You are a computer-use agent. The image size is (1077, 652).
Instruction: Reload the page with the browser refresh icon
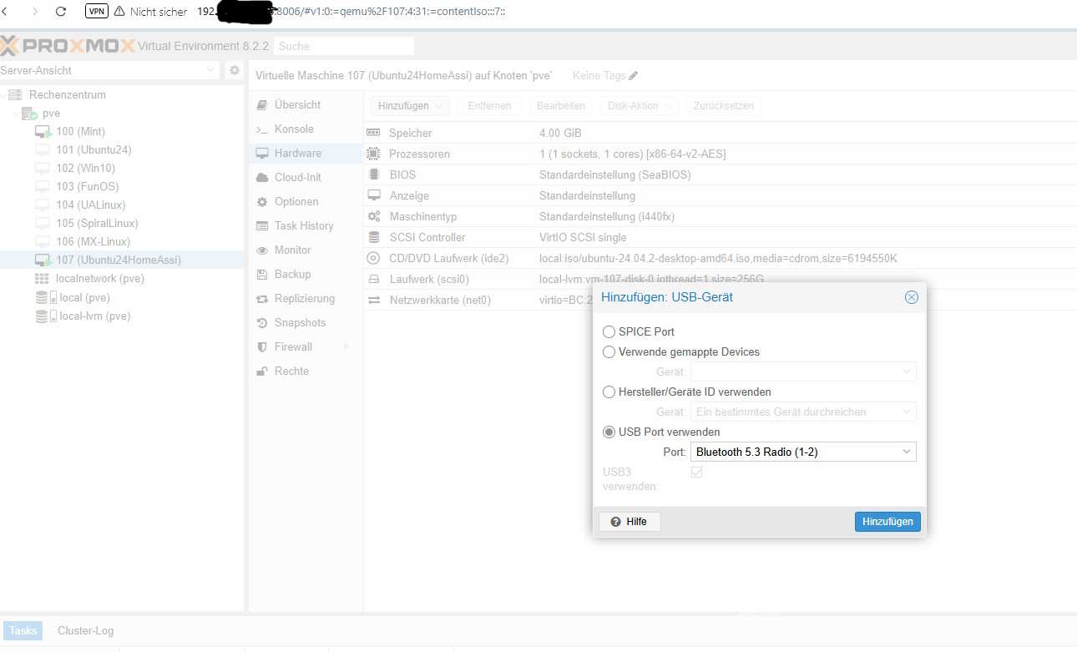click(61, 12)
